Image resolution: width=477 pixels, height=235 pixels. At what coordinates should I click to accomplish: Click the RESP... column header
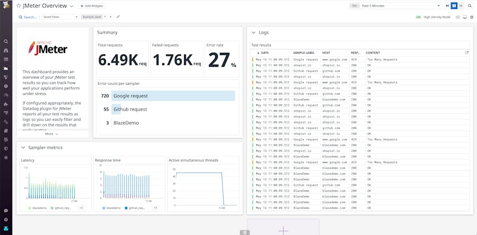coord(355,53)
